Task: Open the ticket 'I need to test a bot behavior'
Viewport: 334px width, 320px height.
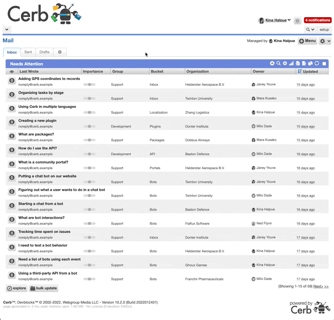Action: point(43,245)
